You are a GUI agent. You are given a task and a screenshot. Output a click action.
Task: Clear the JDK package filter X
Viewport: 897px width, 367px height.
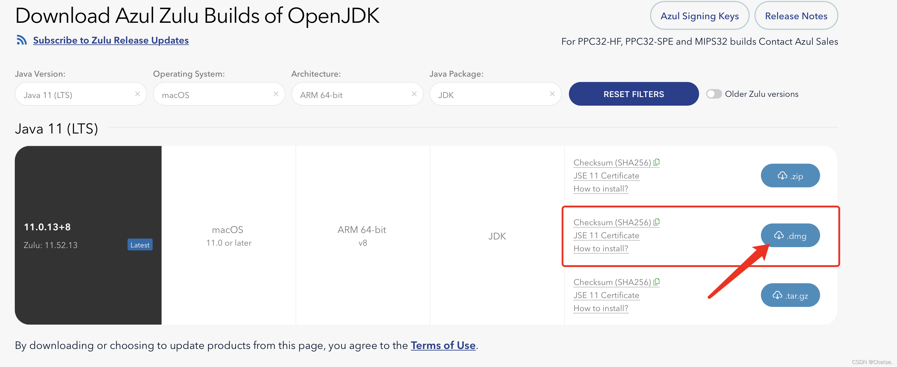(x=552, y=94)
